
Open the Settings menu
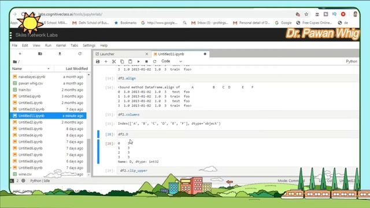pos(89,45)
